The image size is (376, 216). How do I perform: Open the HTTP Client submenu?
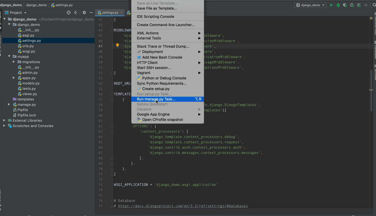168,63
